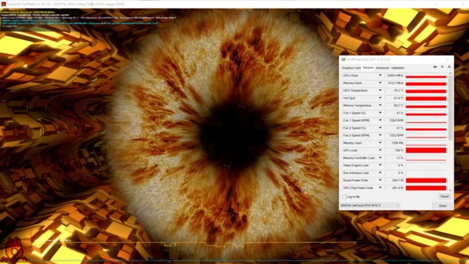Enable the Log to file checkbox
This screenshot has height=264, width=469.
tap(344, 197)
